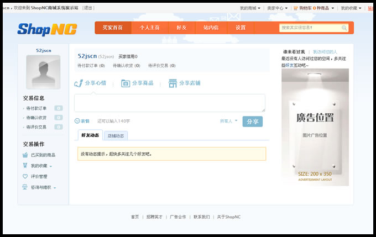Click the 没有动态提示 notice text

tap(116, 154)
